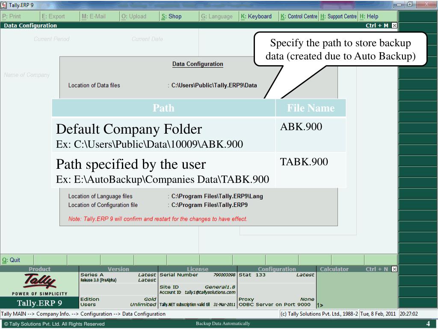
Task: Click H: Help button
Action: pos(378,17)
